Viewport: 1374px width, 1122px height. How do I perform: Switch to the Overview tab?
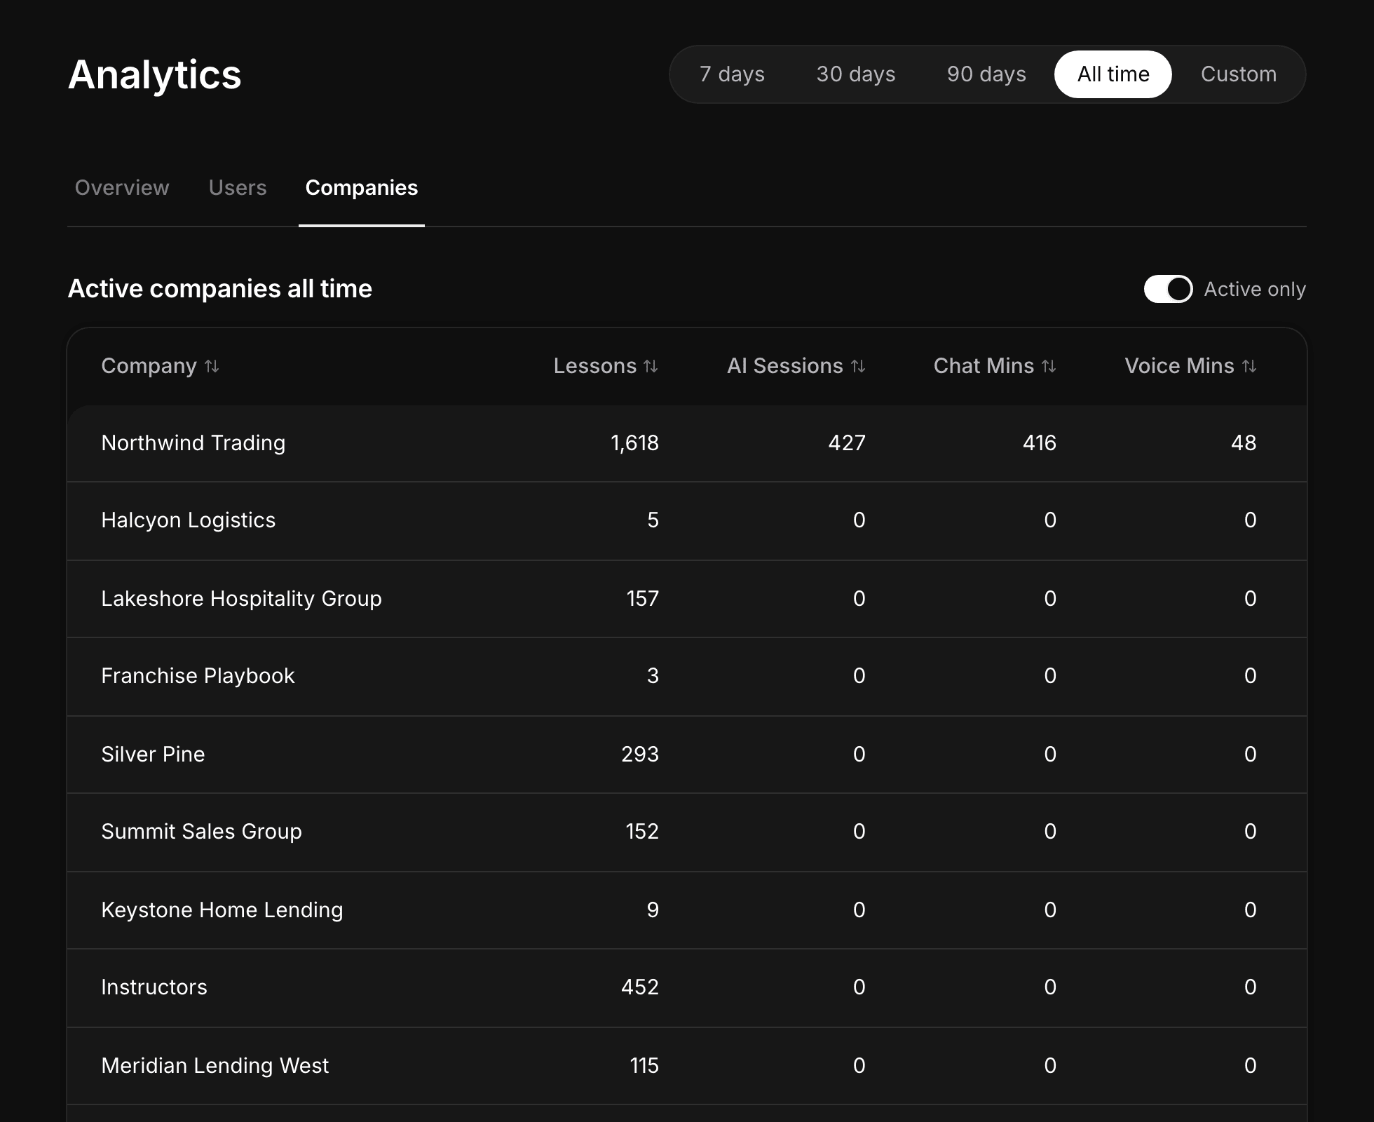(122, 188)
